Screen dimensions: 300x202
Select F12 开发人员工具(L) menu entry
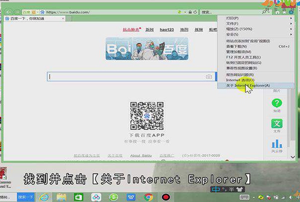click(x=256, y=57)
